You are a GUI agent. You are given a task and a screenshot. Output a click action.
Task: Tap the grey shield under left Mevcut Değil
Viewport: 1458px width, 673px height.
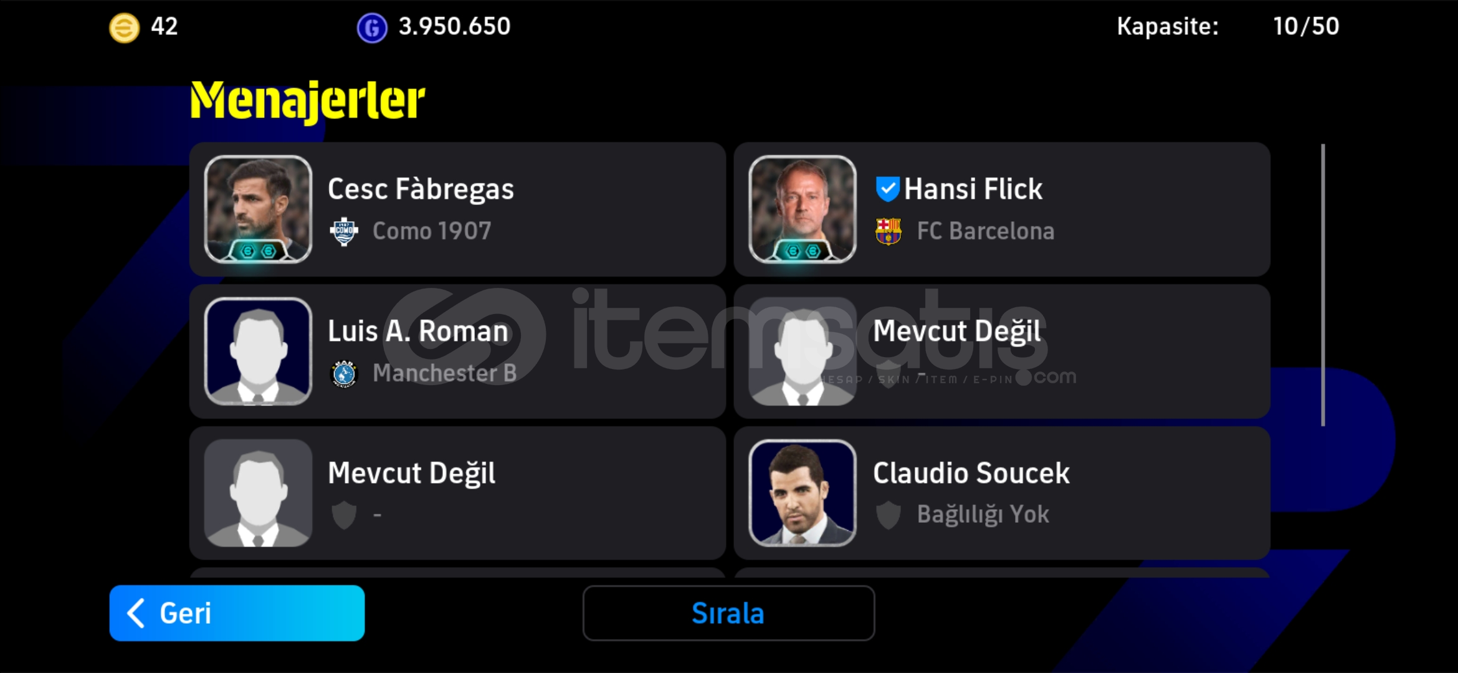tap(343, 515)
